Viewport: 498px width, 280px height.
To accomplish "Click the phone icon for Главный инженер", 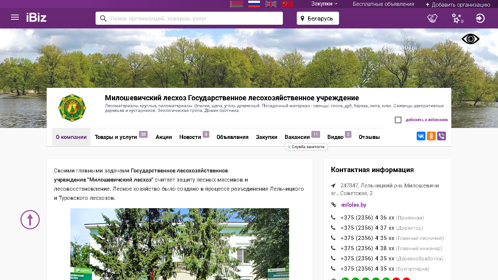I will [x=333, y=248].
